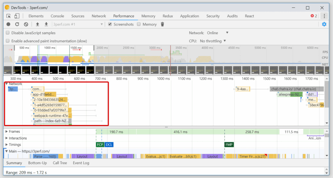This screenshot has width=333, height=178.
Task: Open the Bottom-Up tab
Action: point(37,163)
